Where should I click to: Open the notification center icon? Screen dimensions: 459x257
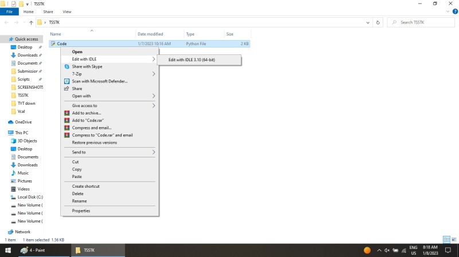coord(448,250)
